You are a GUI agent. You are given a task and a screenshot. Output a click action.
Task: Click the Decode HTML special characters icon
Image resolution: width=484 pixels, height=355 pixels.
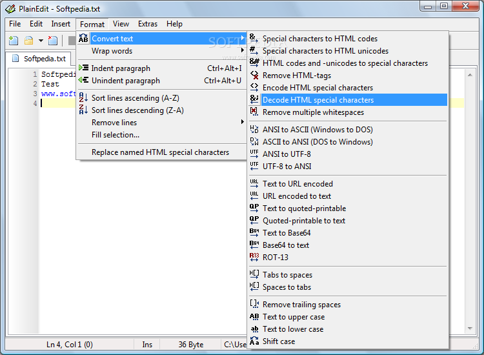pos(254,100)
